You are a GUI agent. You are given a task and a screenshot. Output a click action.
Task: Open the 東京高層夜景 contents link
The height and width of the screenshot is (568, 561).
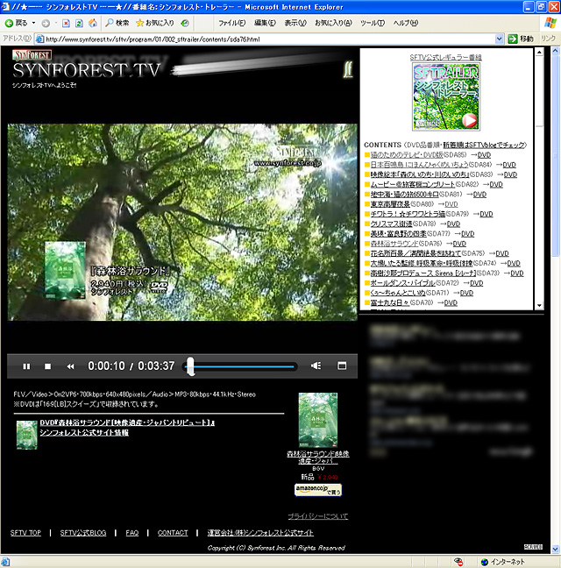click(x=392, y=203)
